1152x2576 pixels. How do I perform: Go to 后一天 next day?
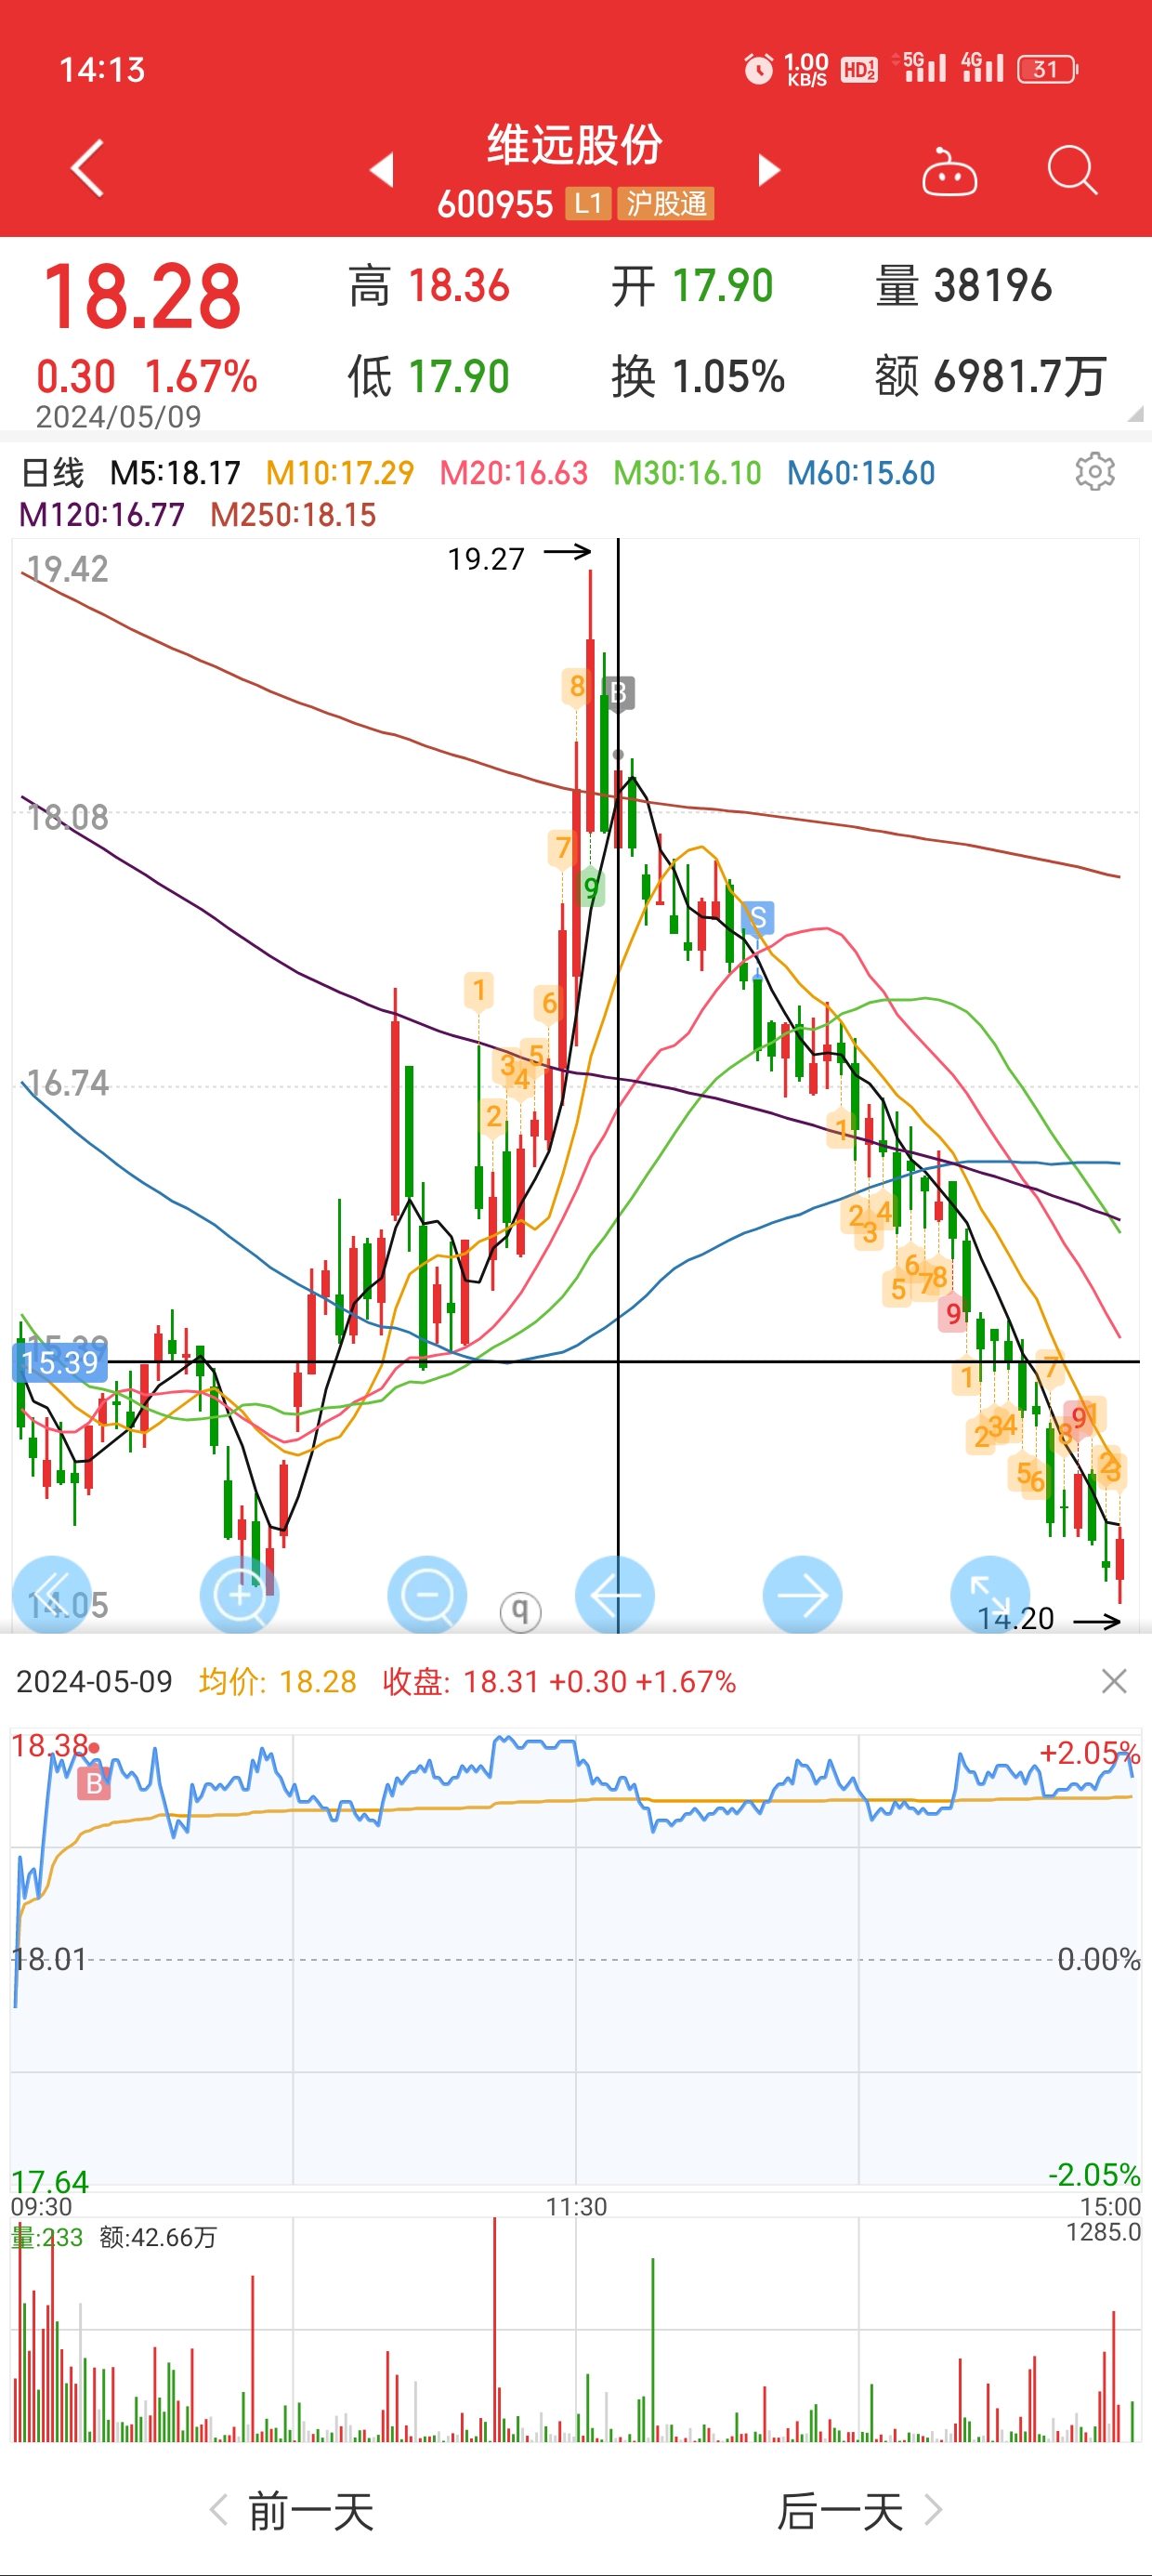860,2511
